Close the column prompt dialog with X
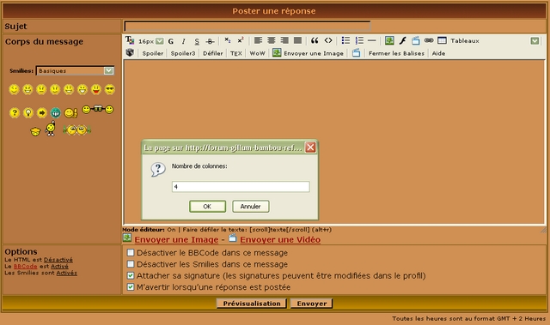550x325 pixels. pos(310,147)
